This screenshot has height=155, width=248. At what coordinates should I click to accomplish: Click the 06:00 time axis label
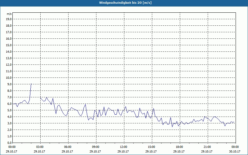[68, 147]
